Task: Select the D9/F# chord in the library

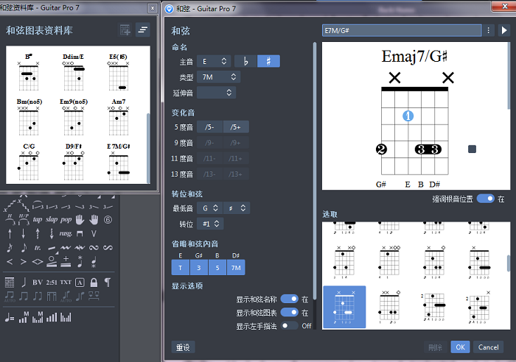Action: click(x=74, y=162)
